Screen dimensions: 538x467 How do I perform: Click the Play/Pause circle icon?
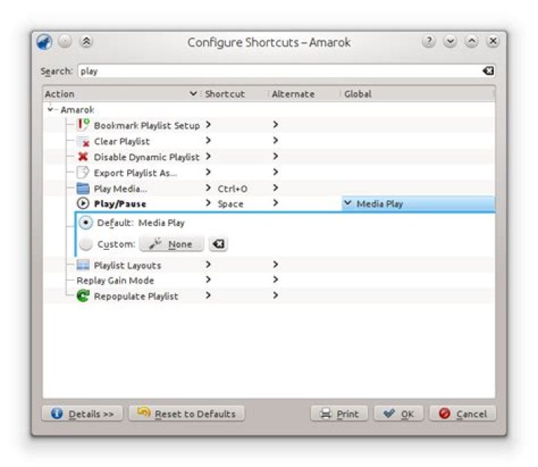click(x=83, y=204)
